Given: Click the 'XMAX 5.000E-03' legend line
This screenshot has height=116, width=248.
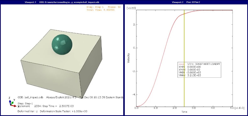Looking at the screenshot, I should point(190,70).
